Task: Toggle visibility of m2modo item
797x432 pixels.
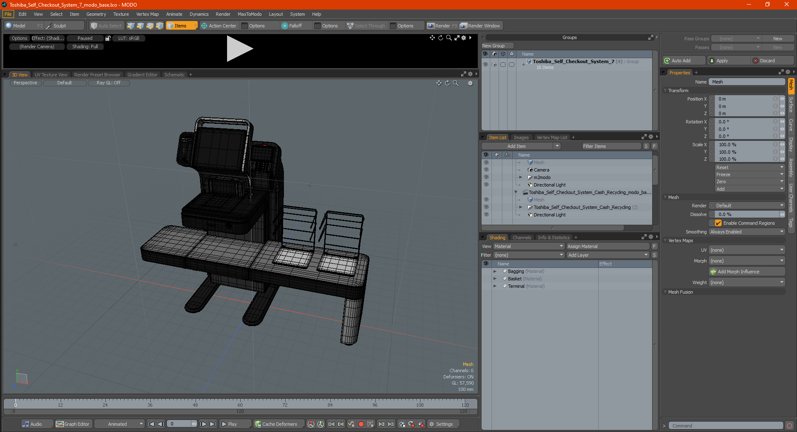Action: pyautogui.click(x=486, y=177)
